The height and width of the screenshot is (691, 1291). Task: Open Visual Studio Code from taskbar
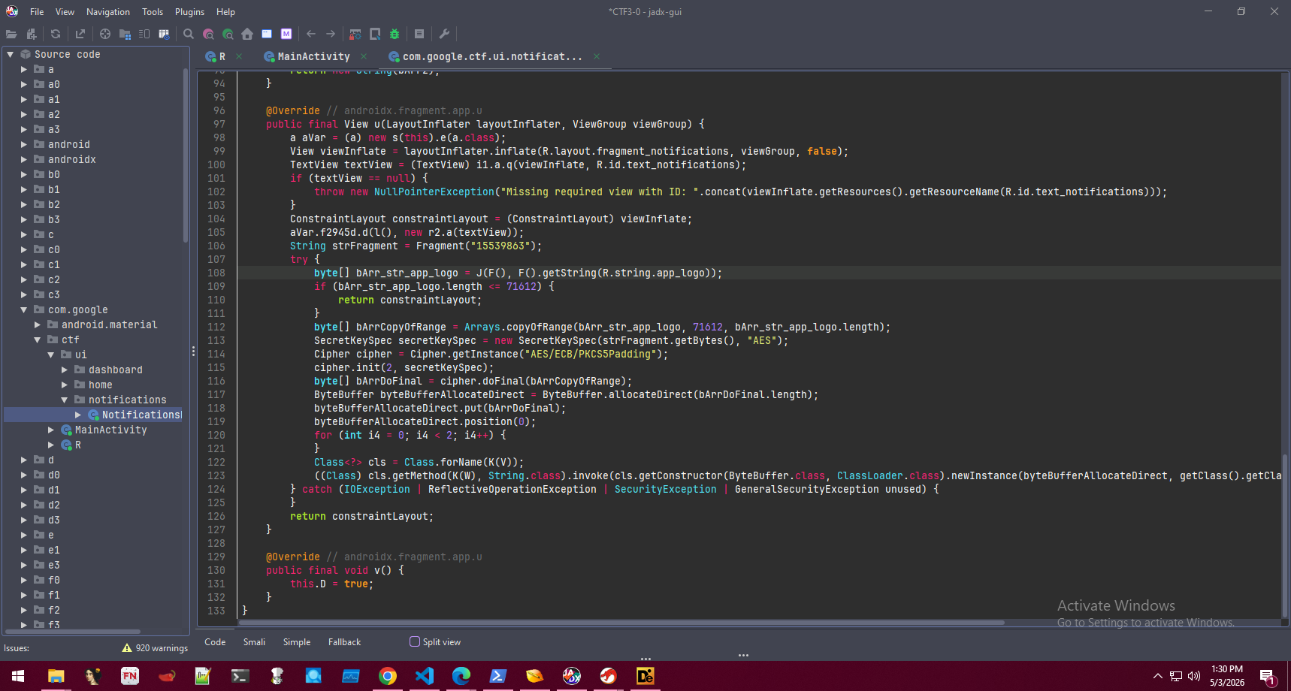point(425,676)
